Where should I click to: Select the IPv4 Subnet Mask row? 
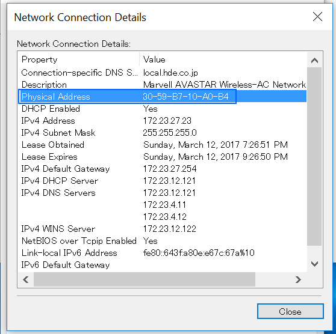pos(163,133)
